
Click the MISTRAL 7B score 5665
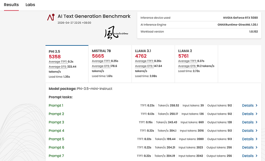[x=98, y=56]
